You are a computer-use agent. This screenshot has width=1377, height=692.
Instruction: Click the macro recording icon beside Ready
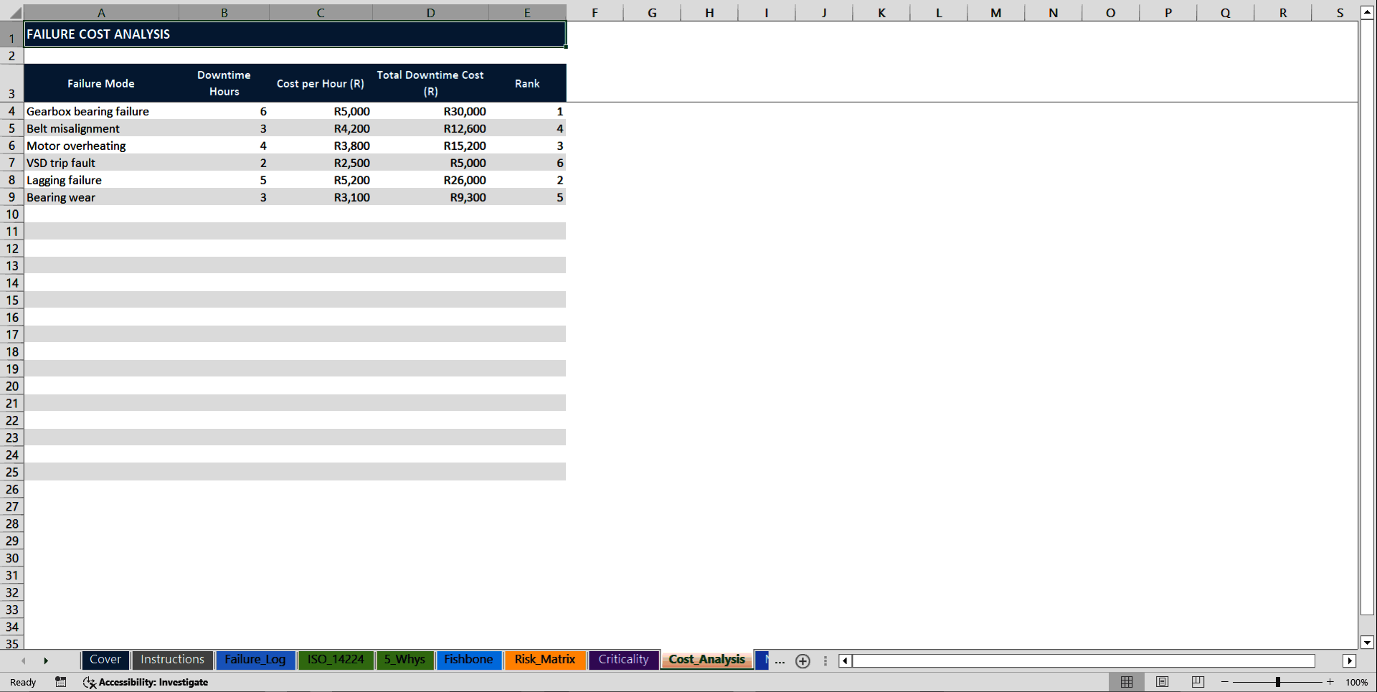[60, 682]
